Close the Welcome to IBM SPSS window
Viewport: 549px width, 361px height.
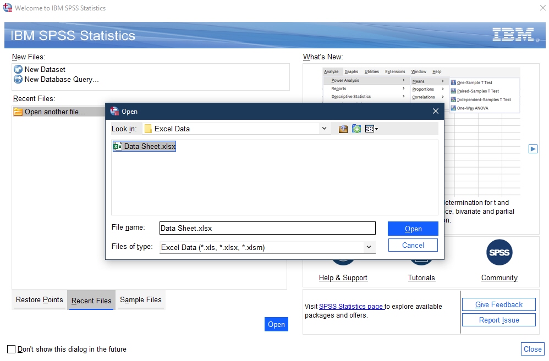point(543,7)
